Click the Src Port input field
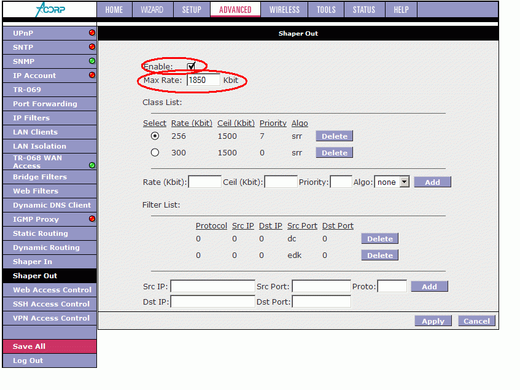This screenshot has width=520, height=390. coord(321,286)
